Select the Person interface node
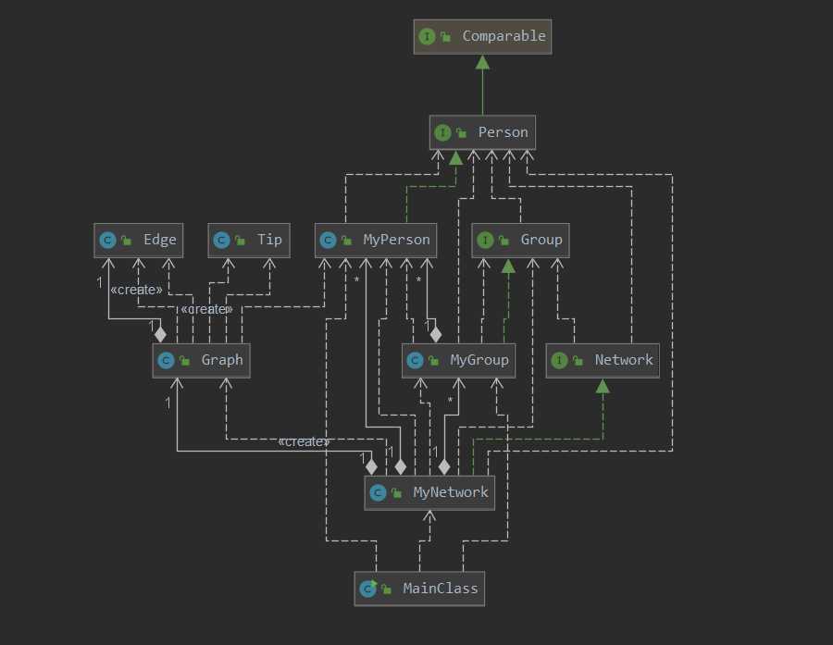The image size is (833, 645). point(482,132)
